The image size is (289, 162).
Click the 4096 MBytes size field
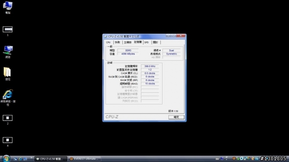128,54
